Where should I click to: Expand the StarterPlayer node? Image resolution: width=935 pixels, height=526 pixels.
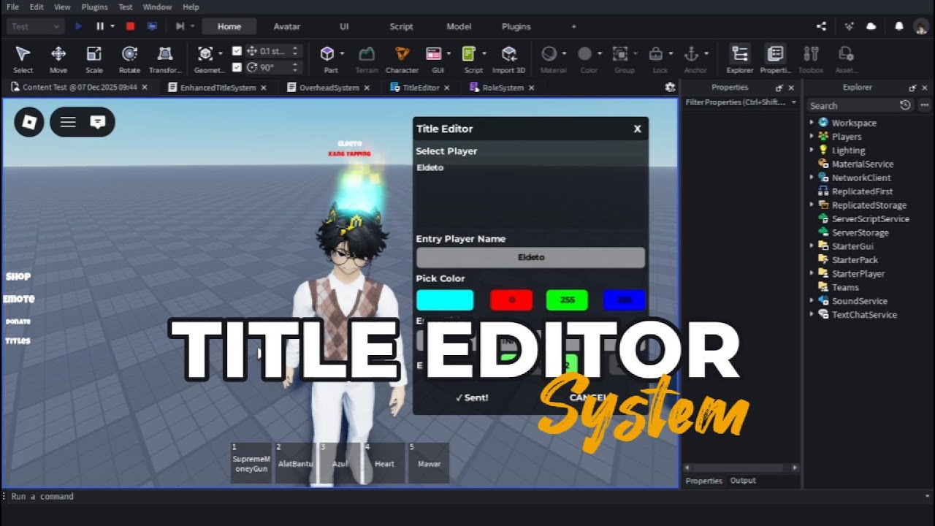(812, 273)
